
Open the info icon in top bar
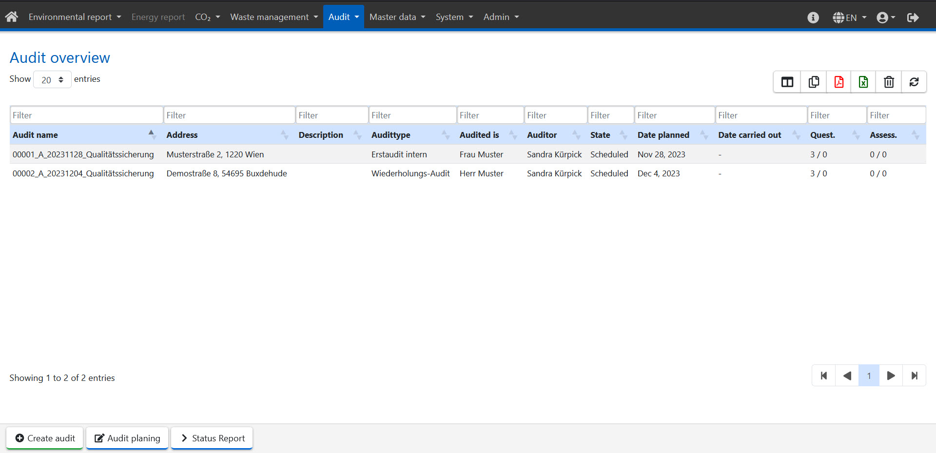tap(813, 18)
